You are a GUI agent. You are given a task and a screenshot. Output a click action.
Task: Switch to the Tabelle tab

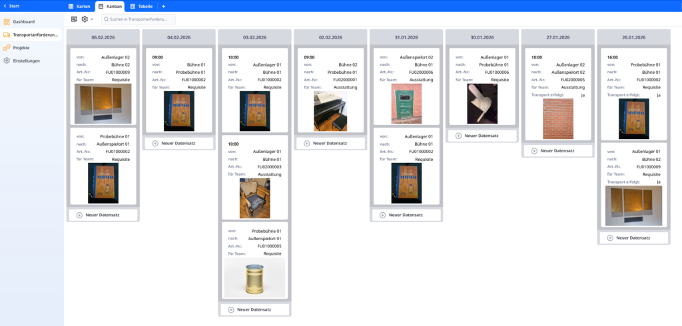[142, 7]
